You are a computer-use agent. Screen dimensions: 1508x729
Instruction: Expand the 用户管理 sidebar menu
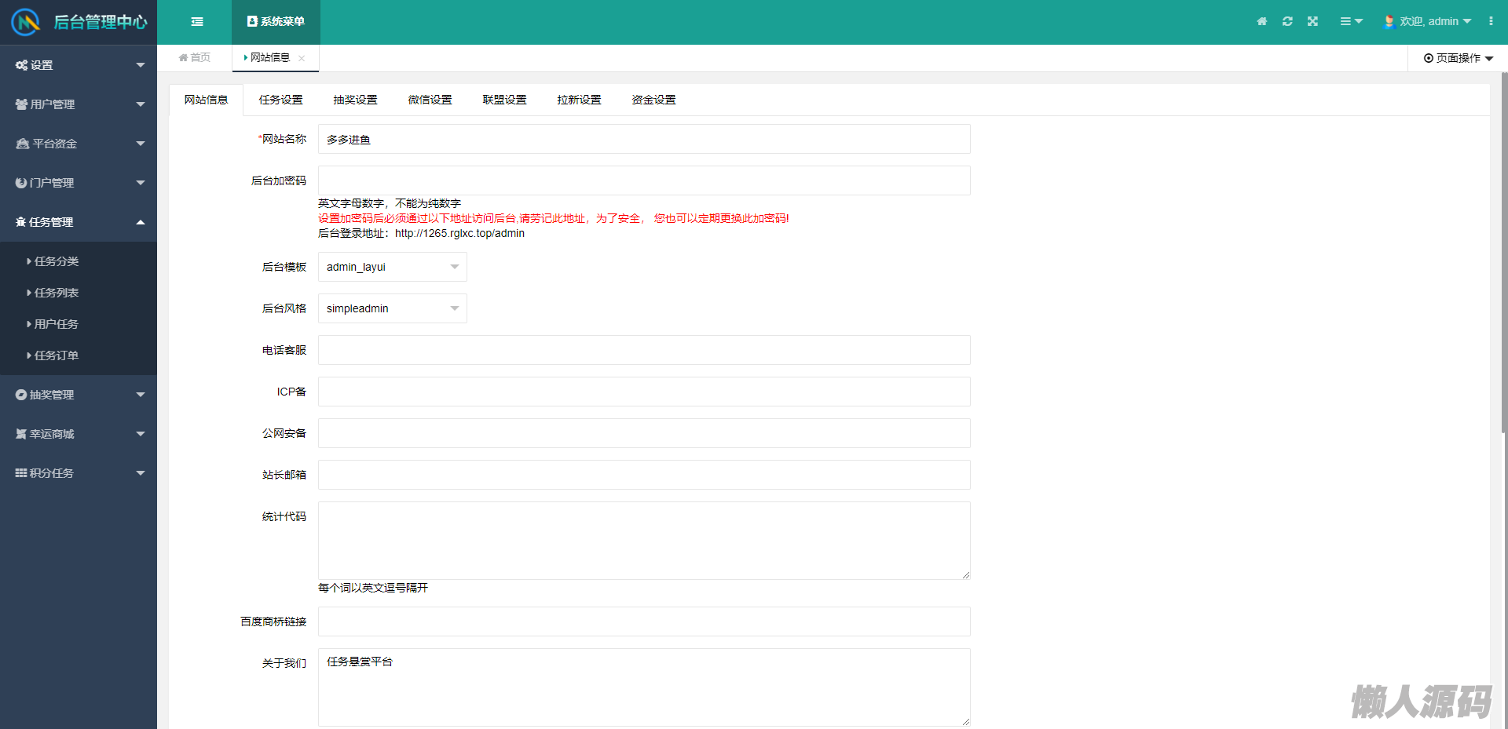coord(79,104)
